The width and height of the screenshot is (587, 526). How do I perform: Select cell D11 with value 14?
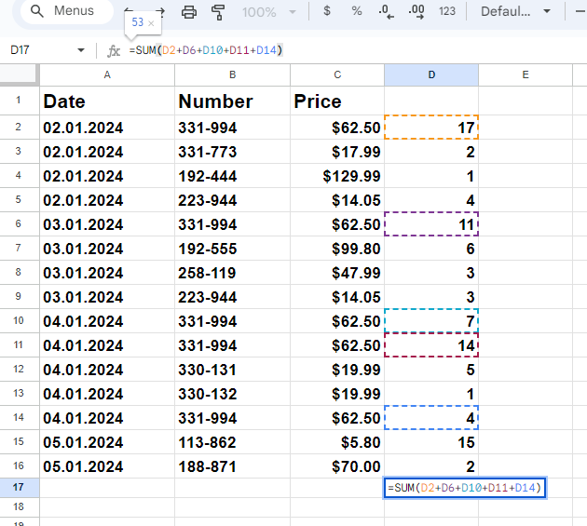[x=431, y=345]
